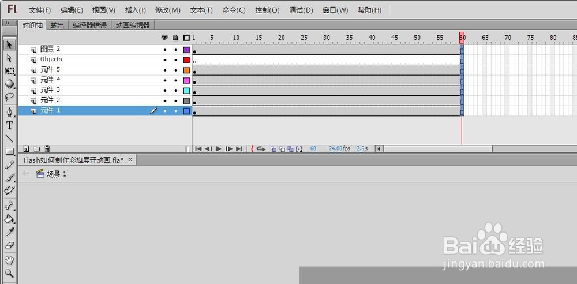The image size is (577, 284).
Task: Switch to the 动画编辑器 tab
Action: tap(133, 25)
